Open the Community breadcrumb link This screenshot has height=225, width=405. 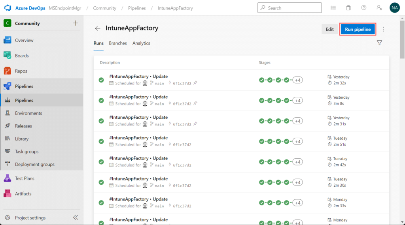104,8
